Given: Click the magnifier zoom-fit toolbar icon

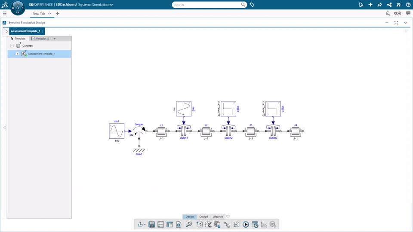Looking at the screenshot, I should (189, 224).
